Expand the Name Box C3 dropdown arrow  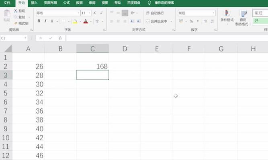click(x=25, y=38)
